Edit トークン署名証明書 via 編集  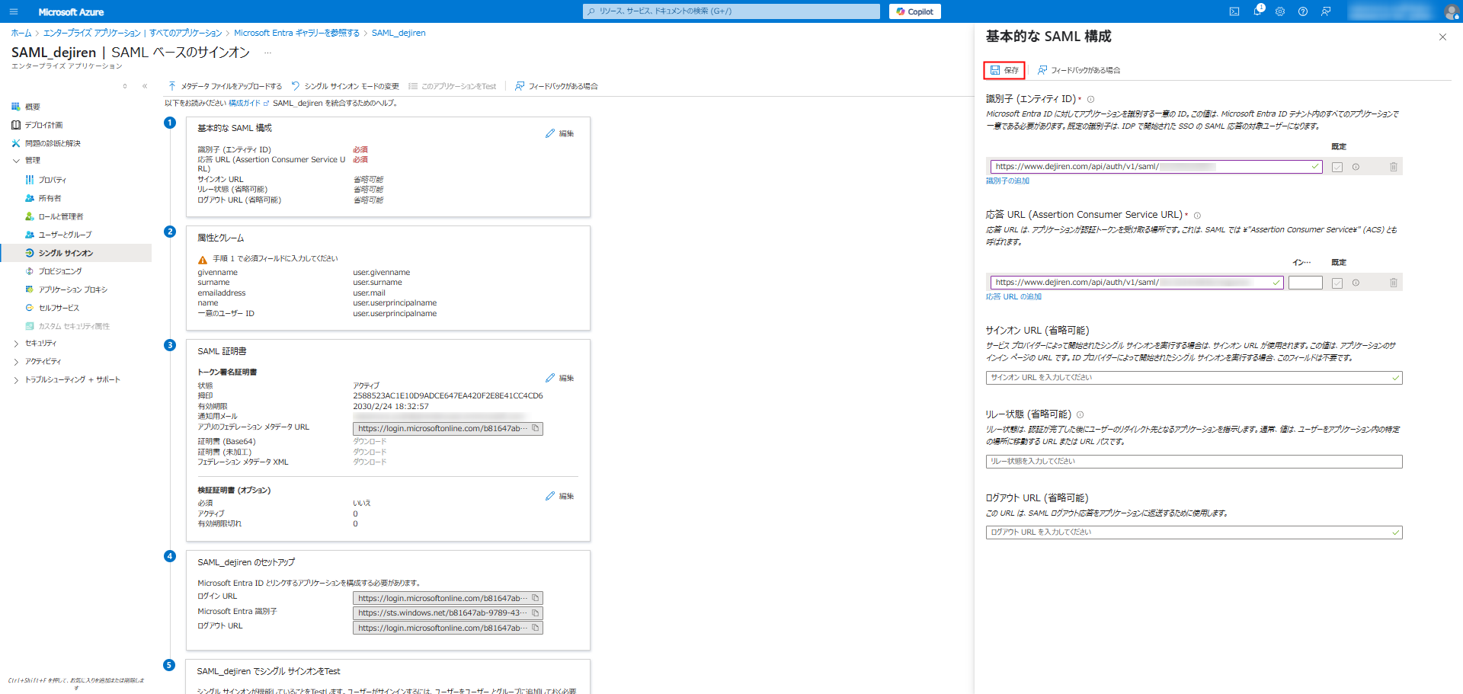(x=560, y=378)
